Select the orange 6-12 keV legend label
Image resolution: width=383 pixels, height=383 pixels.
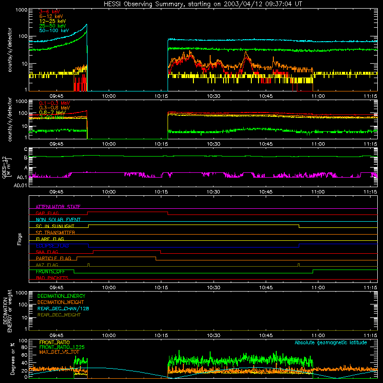coord(51,16)
